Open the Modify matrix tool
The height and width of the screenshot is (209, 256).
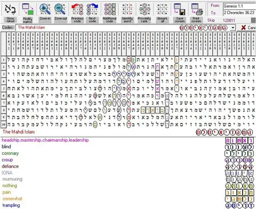click(x=28, y=9)
